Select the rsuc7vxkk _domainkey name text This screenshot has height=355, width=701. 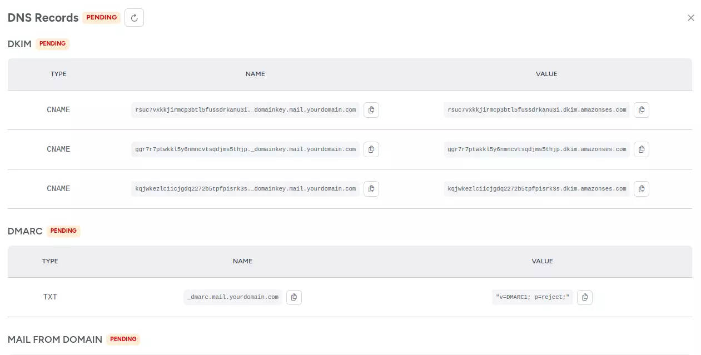(x=246, y=110)
